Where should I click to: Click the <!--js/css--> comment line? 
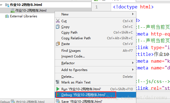click(153, 81)
